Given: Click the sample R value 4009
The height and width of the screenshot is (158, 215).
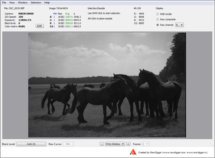Looking at the screenshot, I should [141, 13].
